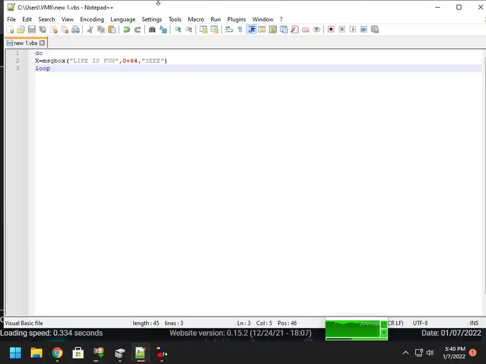Open the Tools menu

[x=175, y=19]
